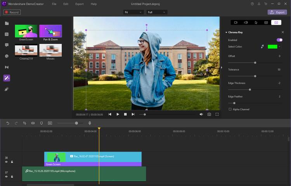
Task: Collapse the Chroma Key section
Action: (x=226, y=33)
